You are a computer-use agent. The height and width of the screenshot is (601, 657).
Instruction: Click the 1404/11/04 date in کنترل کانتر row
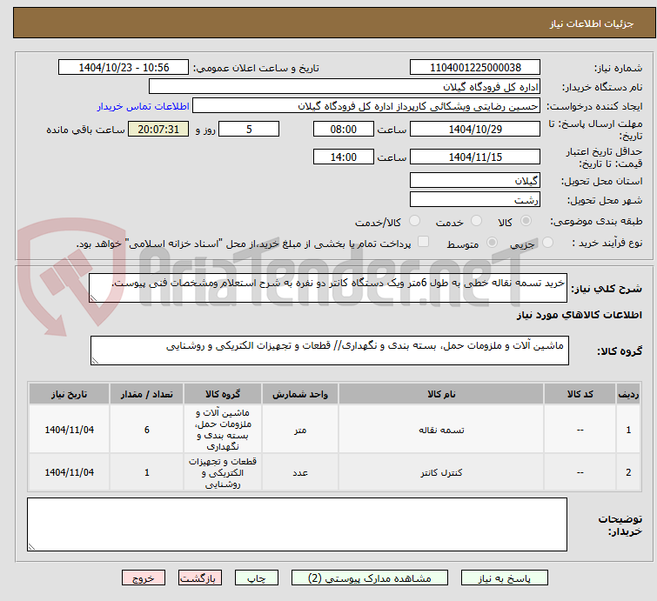coord(69,472)
